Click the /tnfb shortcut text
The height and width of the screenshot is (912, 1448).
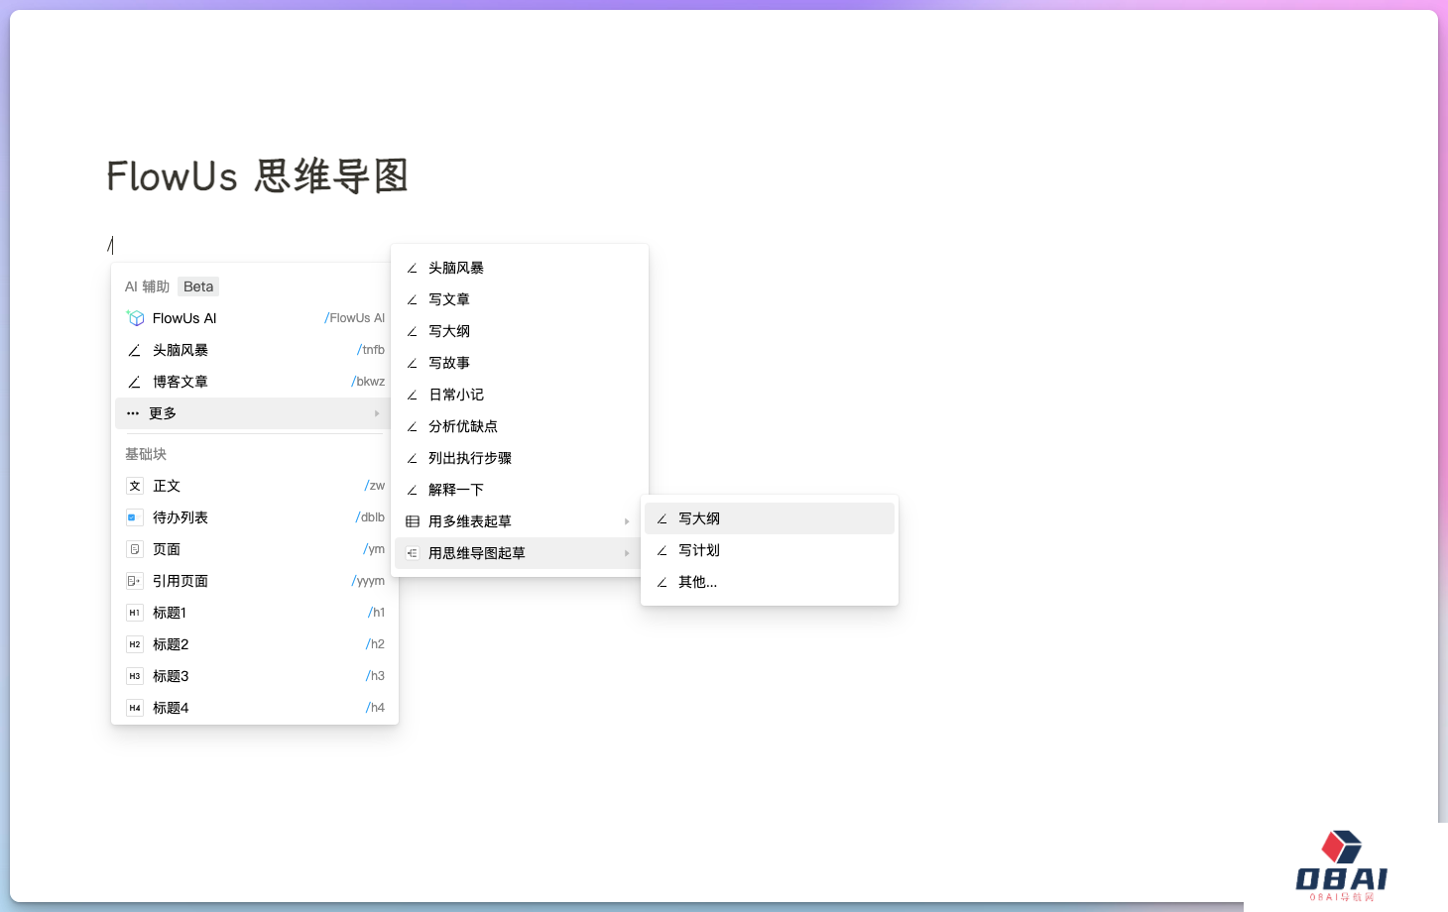(x=371, y=350)
